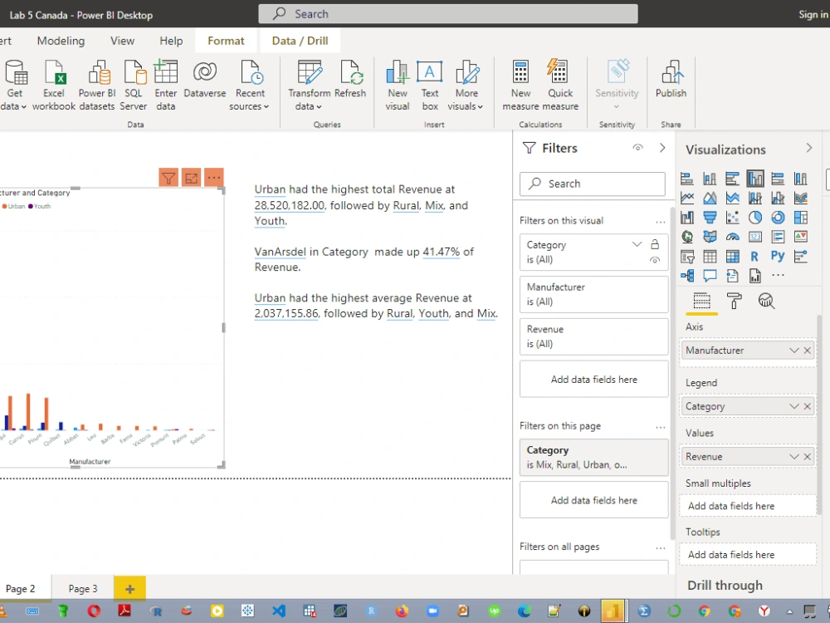Click the Filters pane Search field

click(593, 184)
